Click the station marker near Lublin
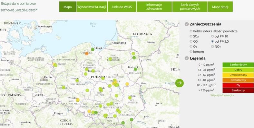 [x=130, y=98]
